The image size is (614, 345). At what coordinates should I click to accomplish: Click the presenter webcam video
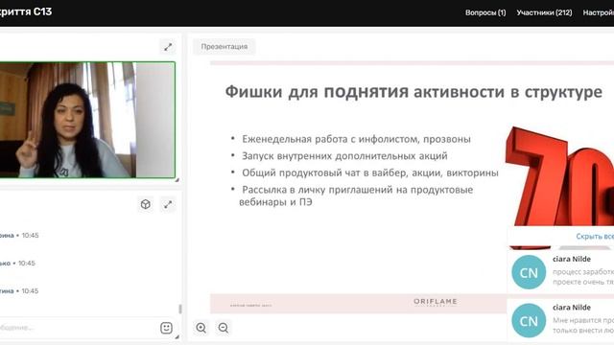click(87, 120)
